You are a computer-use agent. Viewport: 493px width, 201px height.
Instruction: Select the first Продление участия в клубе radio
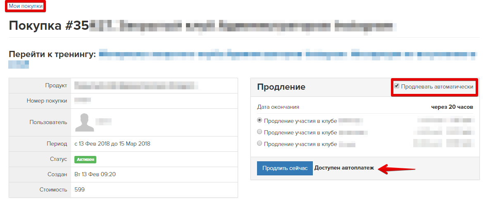(x=260, y=120)
